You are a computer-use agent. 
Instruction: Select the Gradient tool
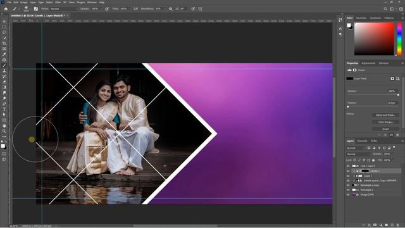(x=4, y=87)
